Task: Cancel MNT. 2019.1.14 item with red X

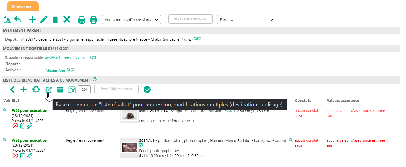Action: (15, 126)
